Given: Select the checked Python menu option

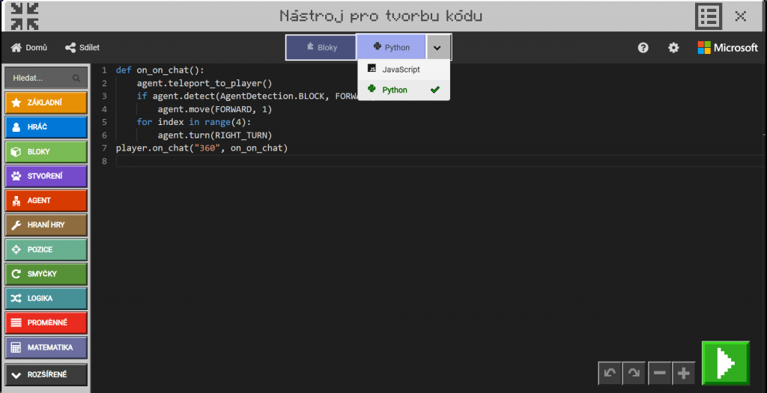Looking at the screenshot, I should [395, 90].
